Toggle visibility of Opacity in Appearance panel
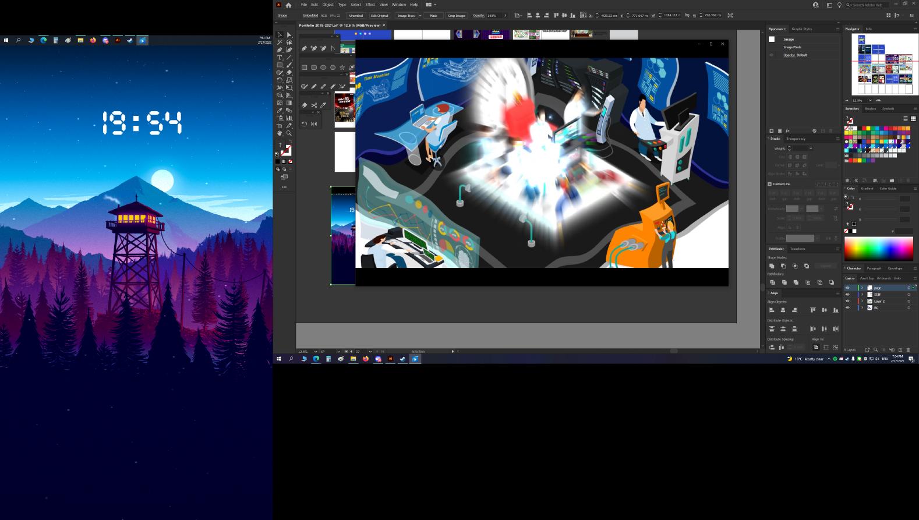Image resolution: width=919 pixels, height=520 pixels. click(x=772, y=55)
